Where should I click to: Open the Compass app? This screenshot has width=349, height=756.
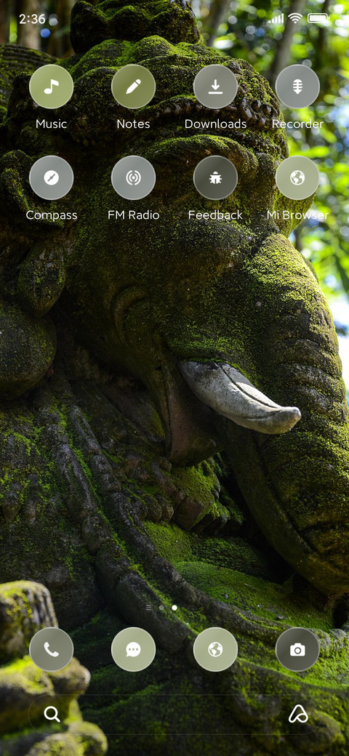(x=51, y=177)
